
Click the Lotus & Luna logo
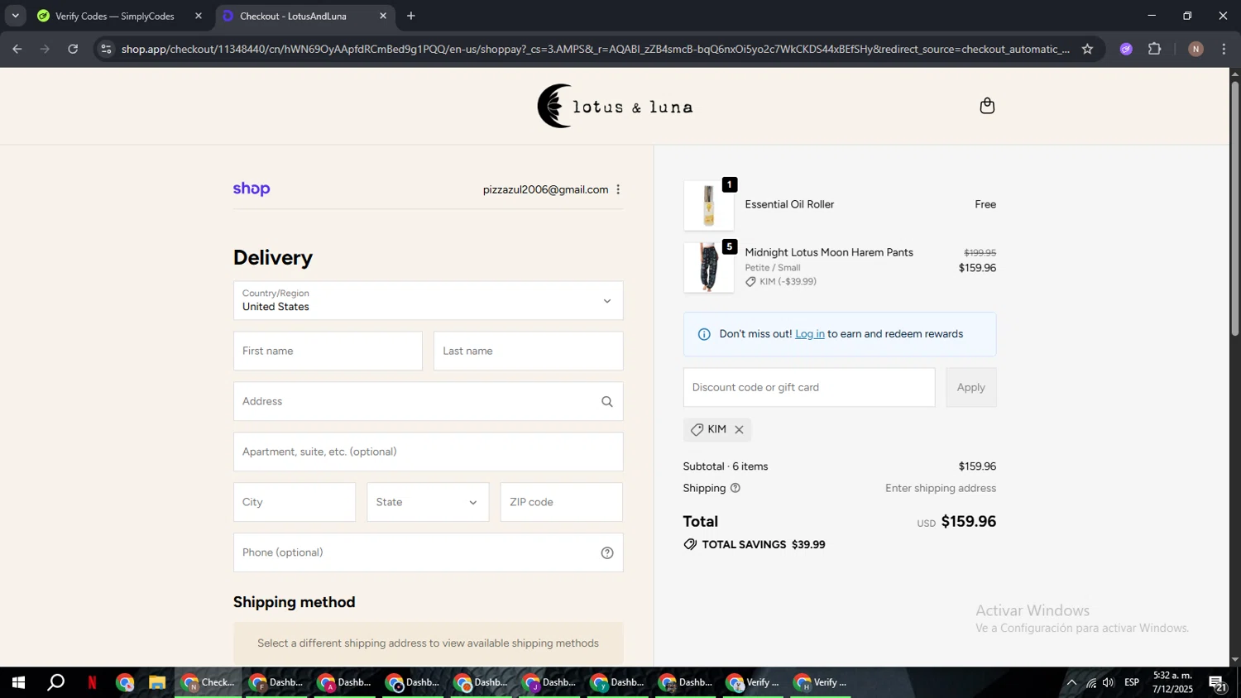(615, 106)
